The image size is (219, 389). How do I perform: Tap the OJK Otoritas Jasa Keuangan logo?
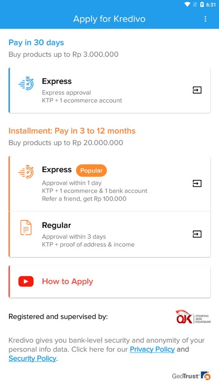click(x=193, y=317)
